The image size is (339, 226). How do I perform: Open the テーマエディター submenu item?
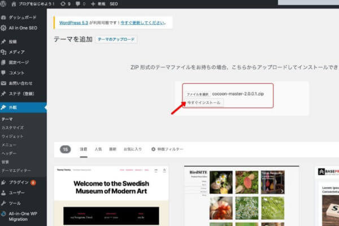tap(16, 171)
